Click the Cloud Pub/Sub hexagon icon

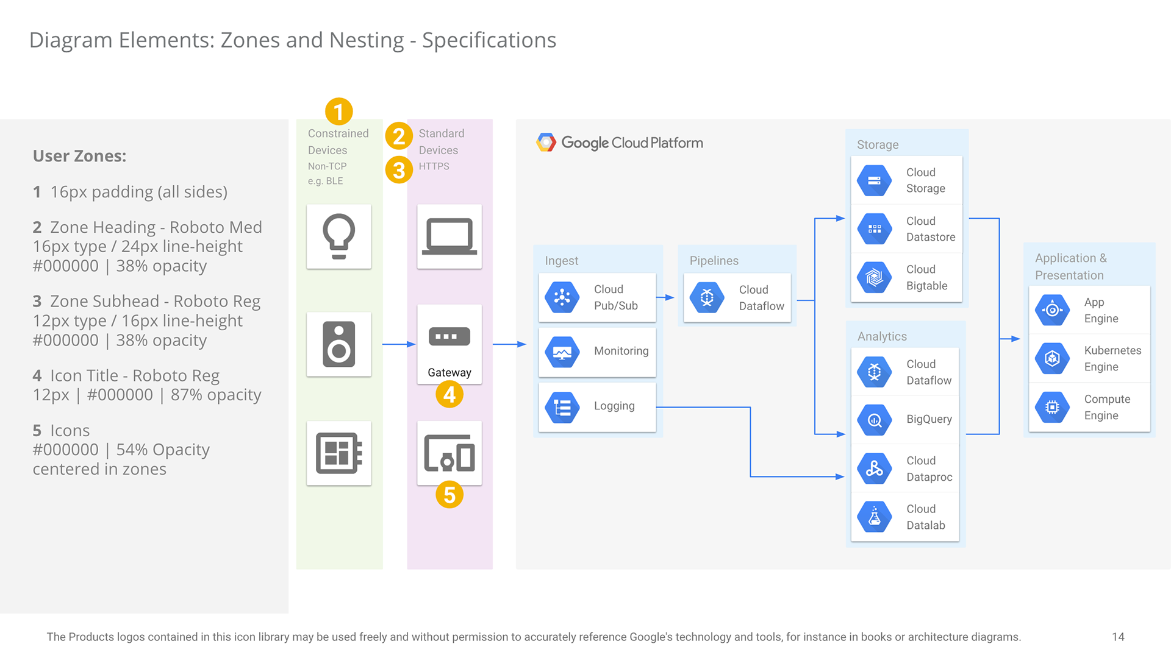pyautogui.click(x=562, y=297)
